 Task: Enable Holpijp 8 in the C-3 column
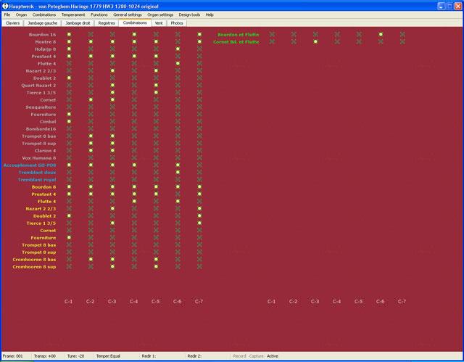click(112, 49)
